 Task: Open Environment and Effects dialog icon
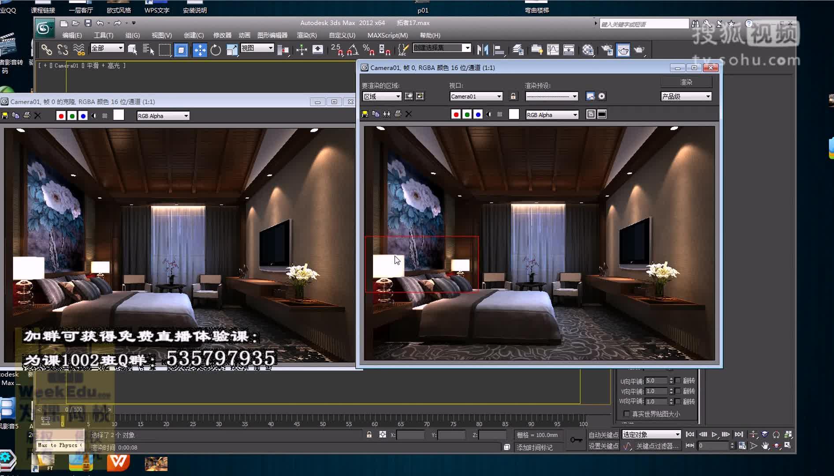602,96
